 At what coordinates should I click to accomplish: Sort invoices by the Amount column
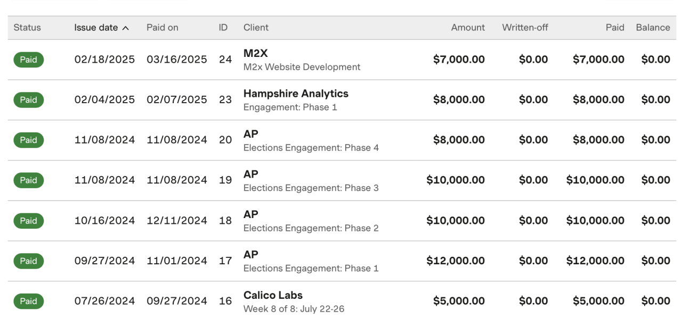(468, 27)
